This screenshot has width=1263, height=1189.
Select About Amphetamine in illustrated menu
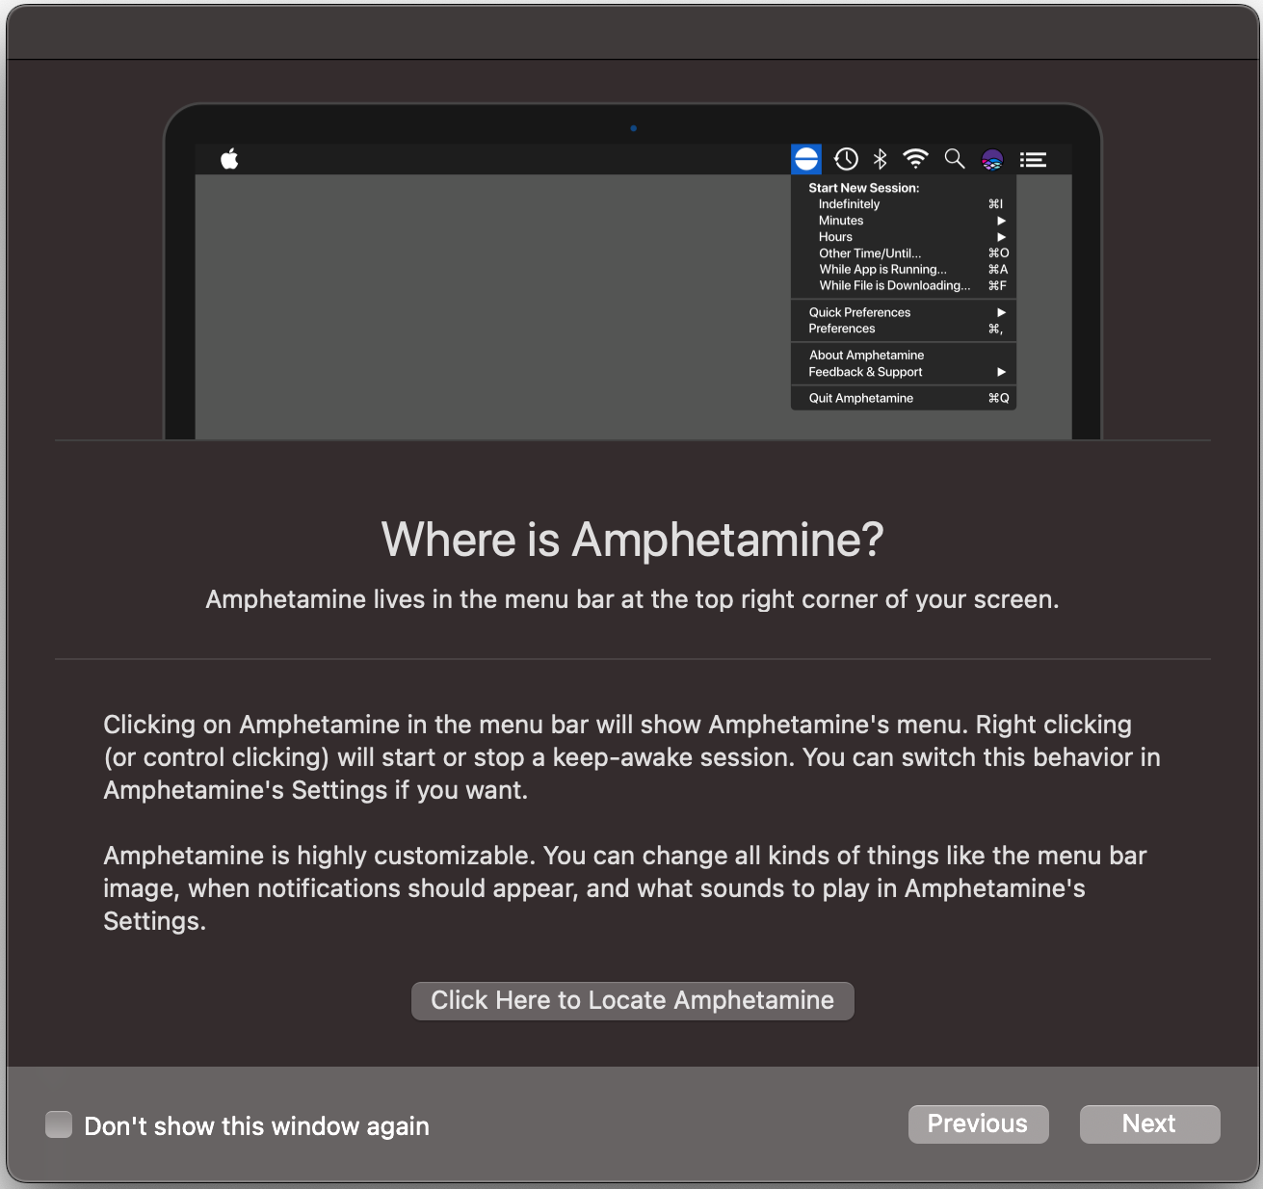(904, 356)
